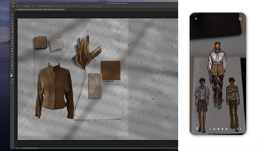Click the Home icon in the options bar
This screenshot has width=257, height=151.
[13, 6]
